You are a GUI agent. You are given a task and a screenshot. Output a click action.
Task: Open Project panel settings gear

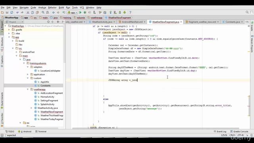click(58, 22)
